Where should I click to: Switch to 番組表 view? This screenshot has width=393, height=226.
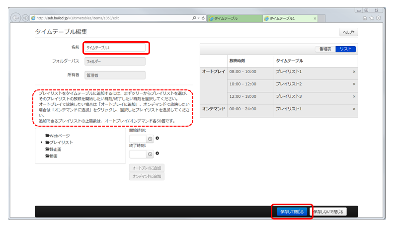[325, 49]
